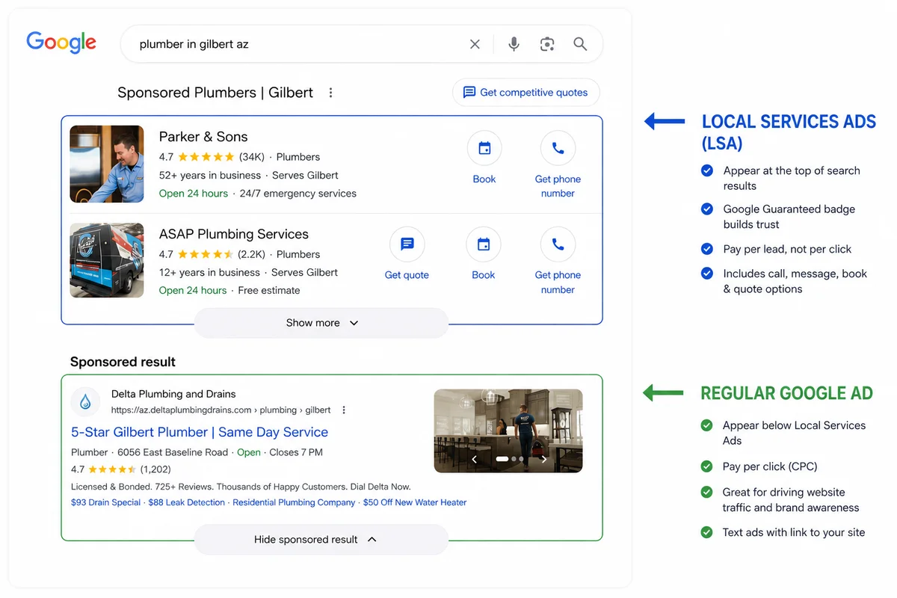Click the (34K) reviews count for Parker & Sons
The image size is (897, 598).
tap(252, 157)
